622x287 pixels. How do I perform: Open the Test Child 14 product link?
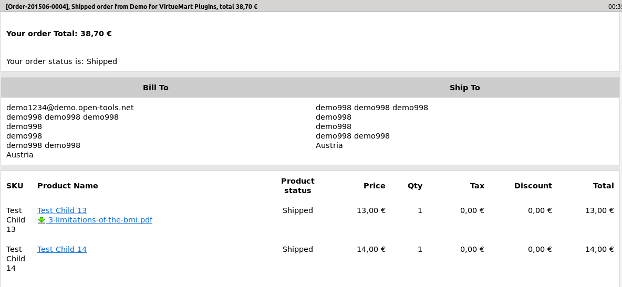(x=62, y=249)
